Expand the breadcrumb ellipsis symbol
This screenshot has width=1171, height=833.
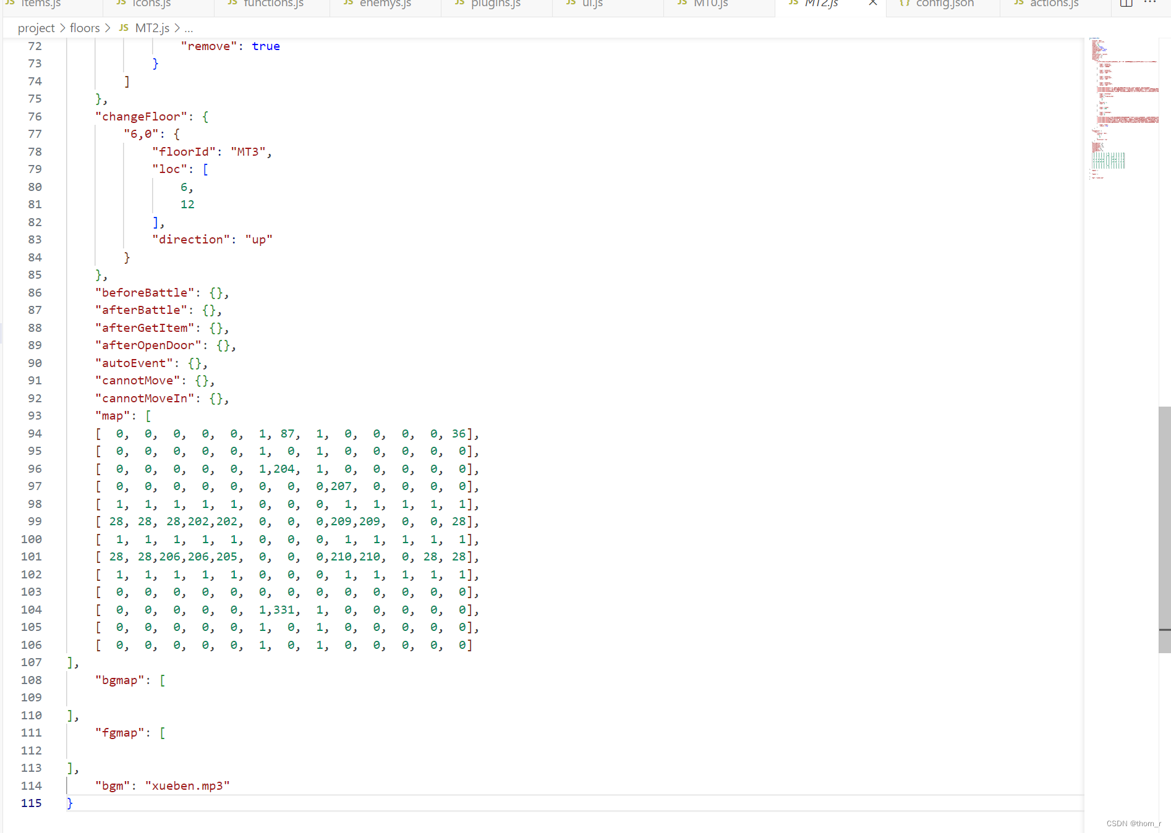tap(189, 29)
